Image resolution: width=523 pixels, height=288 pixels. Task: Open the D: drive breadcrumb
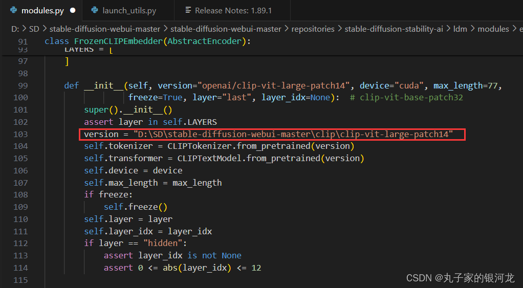(x=15, y=29)
